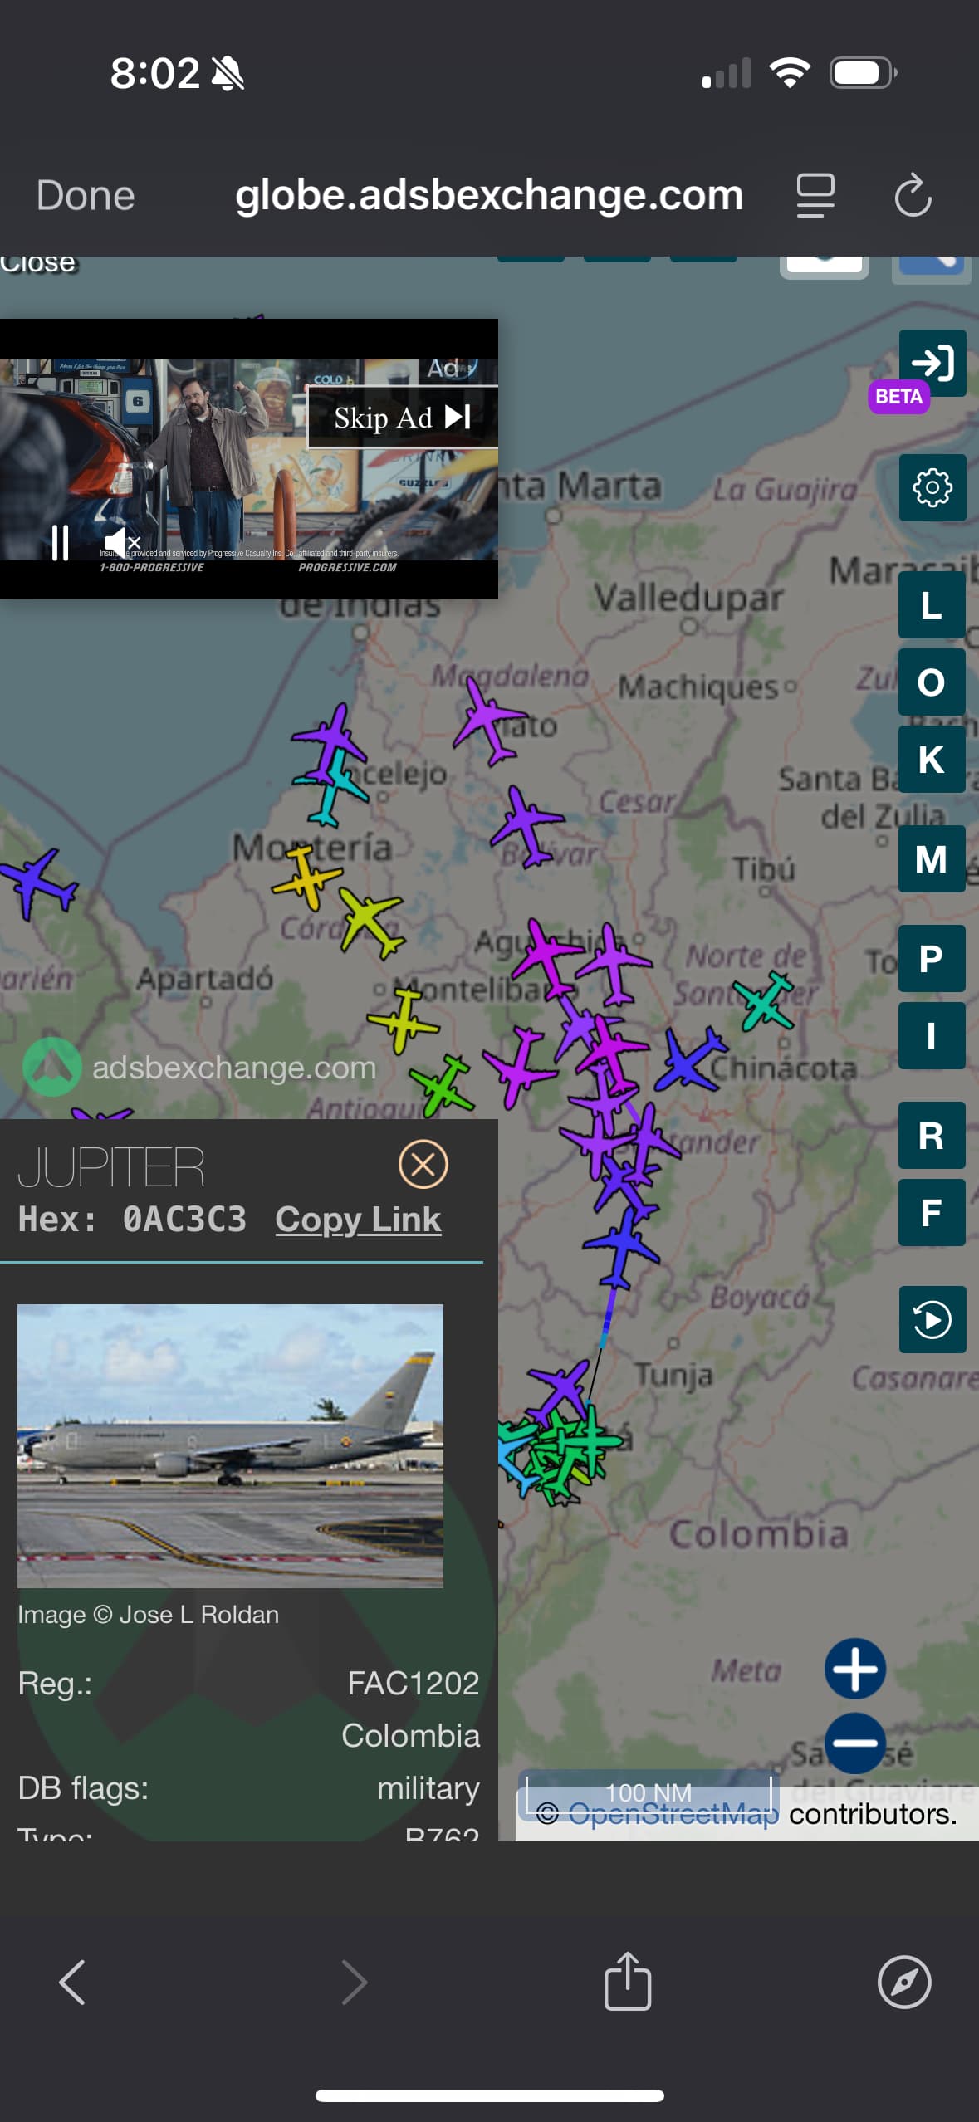This screenshot has height=2122, width=979.
Task: Skip the Progressive video ad
Action: coord(403,418)
